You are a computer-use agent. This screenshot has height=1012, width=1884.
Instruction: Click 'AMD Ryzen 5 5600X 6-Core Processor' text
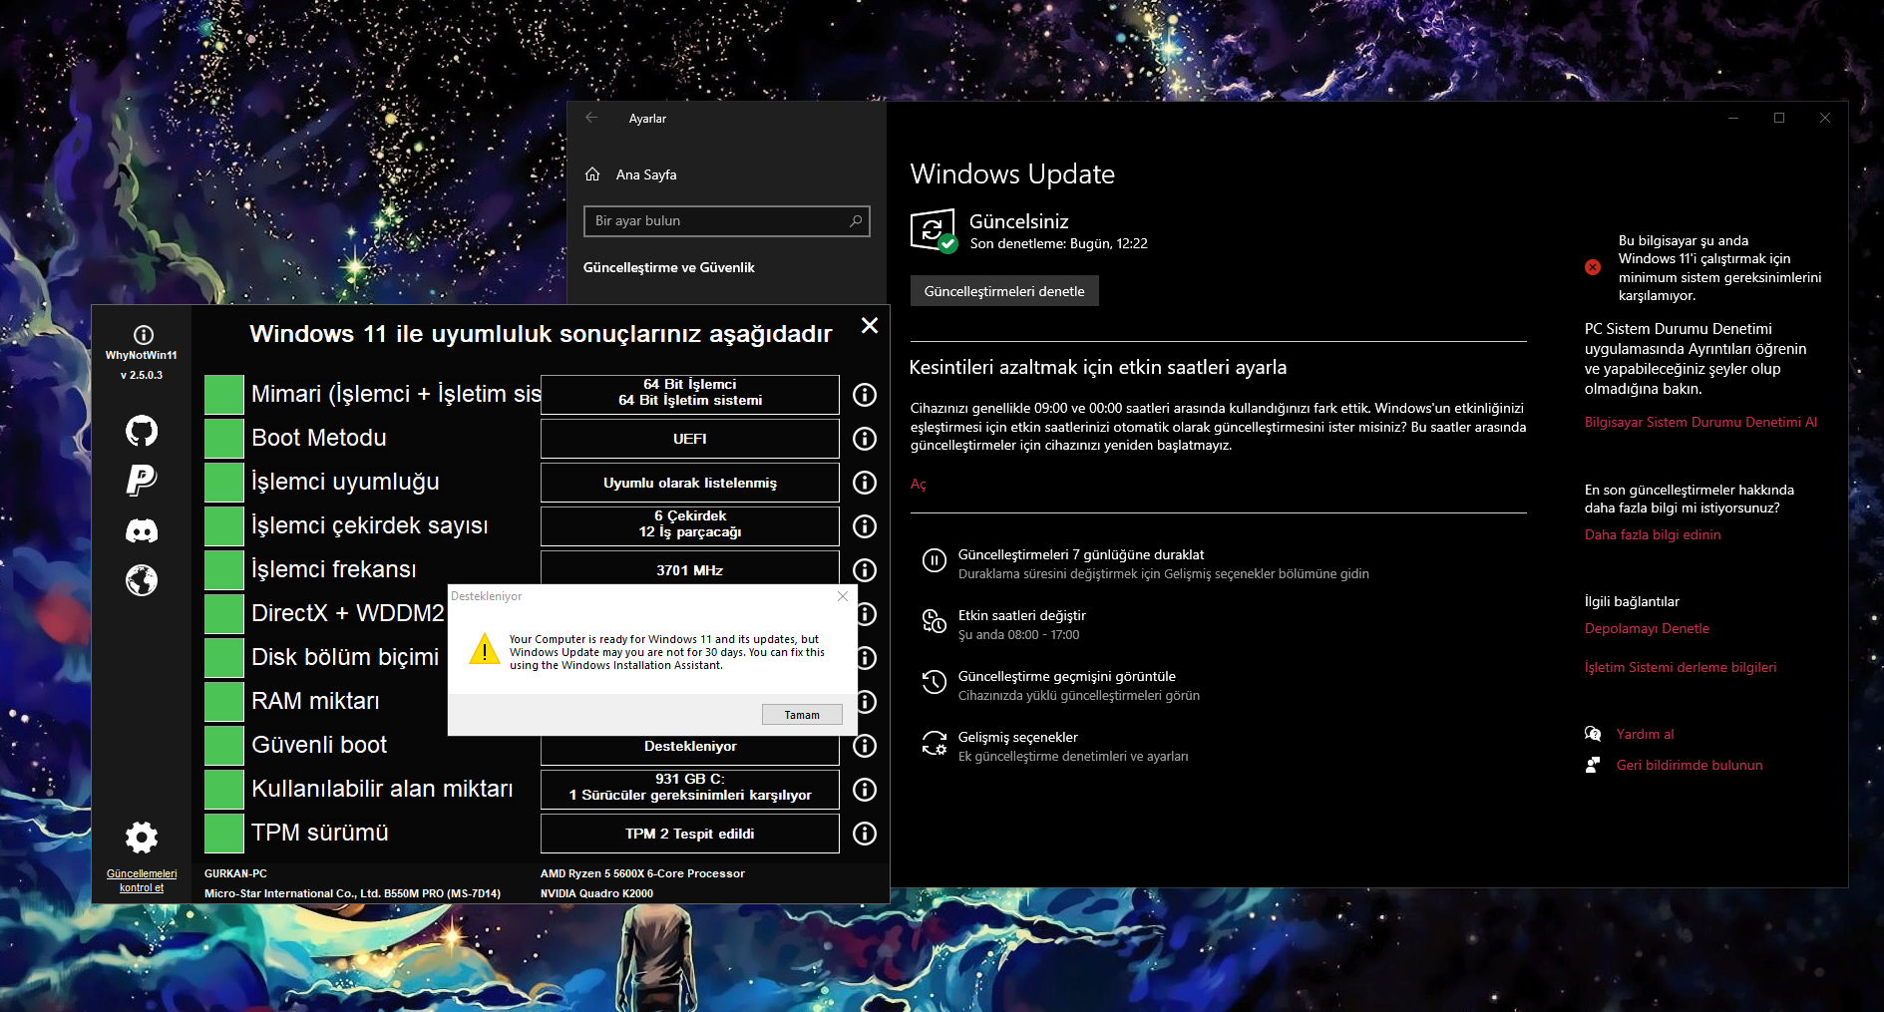[642, 873]
